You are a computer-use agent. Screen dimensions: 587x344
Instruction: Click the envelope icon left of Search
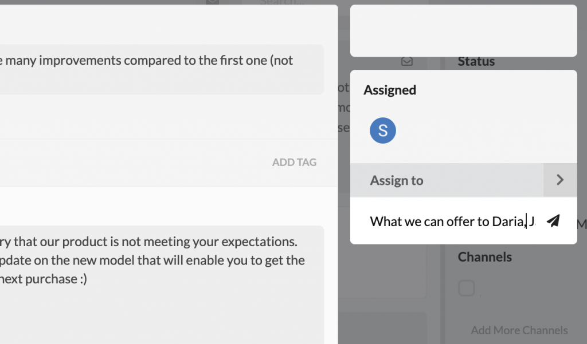(x=212, y=2)
